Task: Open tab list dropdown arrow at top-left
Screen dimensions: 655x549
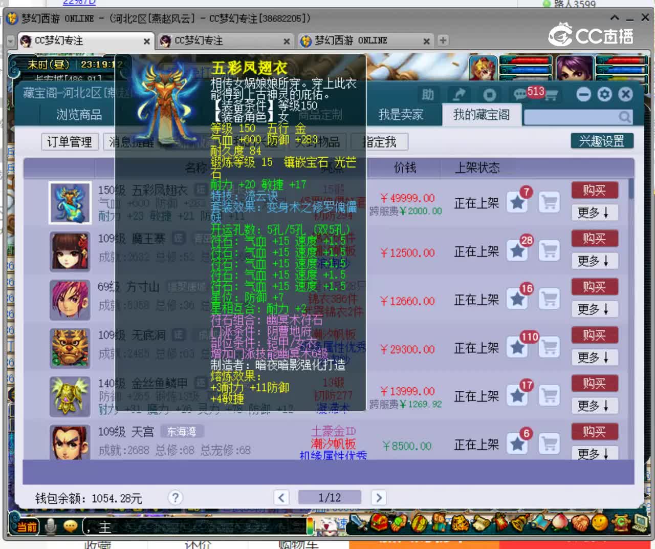Action: pyautogui.click(x=11, y=40)
